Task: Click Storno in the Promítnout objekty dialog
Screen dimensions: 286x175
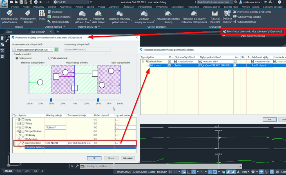Action: point(111,158)
